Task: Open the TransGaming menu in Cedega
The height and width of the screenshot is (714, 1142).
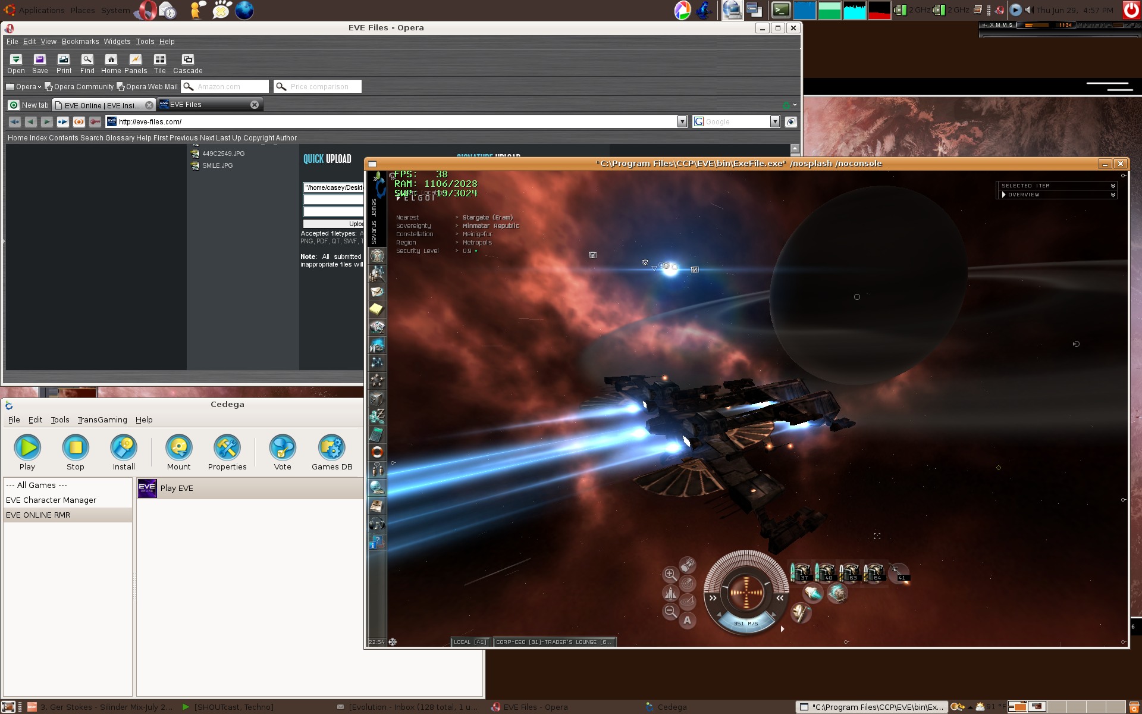Action: pos(102,419)
